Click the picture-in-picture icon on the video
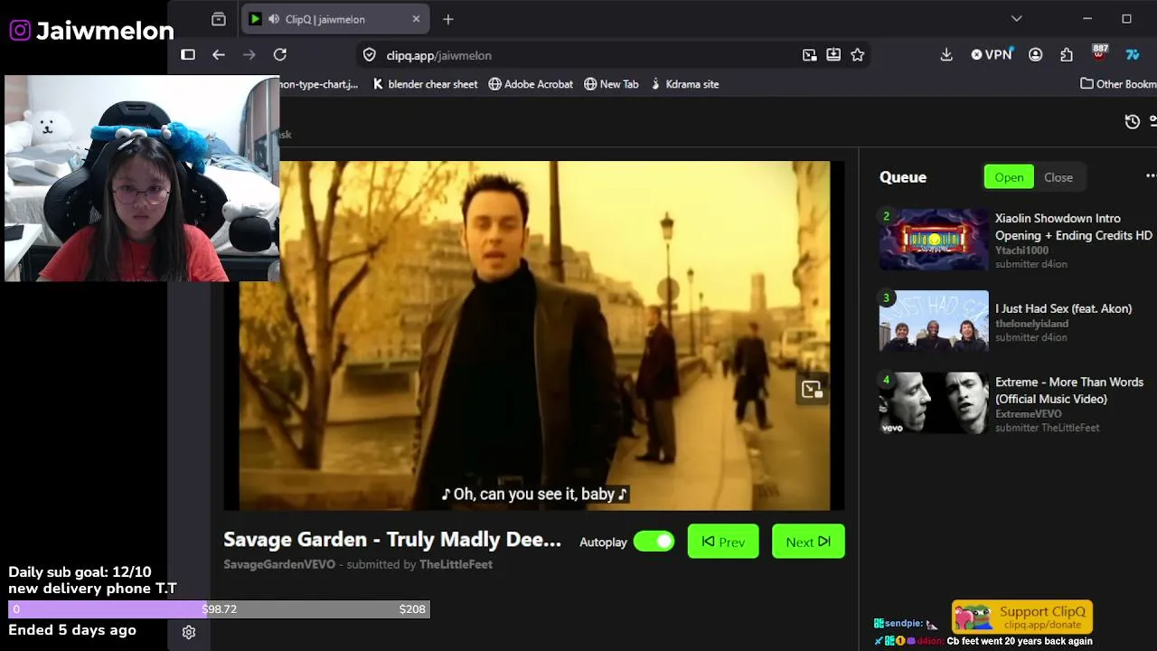 [x=812, y=390]
